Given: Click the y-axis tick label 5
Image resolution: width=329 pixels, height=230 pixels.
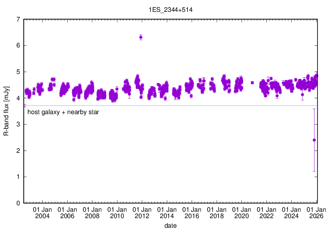Looking at the screenshot, I should (18, 72).
